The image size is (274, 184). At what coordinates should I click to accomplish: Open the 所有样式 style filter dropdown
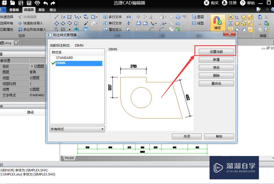(77, 129)
